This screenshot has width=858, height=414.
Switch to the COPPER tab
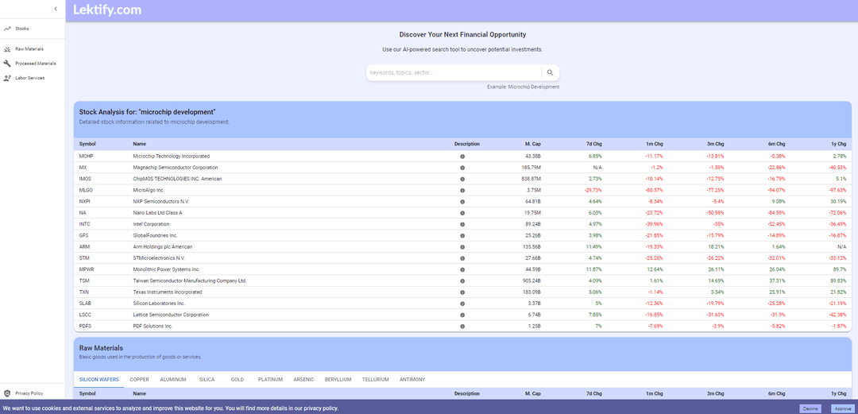click(x=139, y=380)
